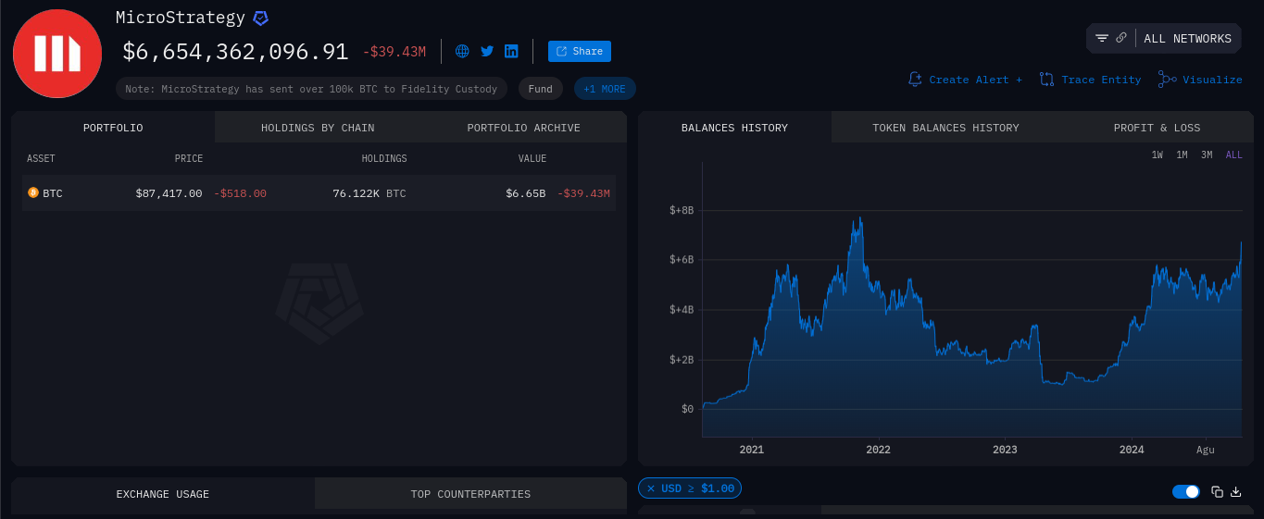
Task: Click the Fidelity Custody note label
Action: pos(312,89)
